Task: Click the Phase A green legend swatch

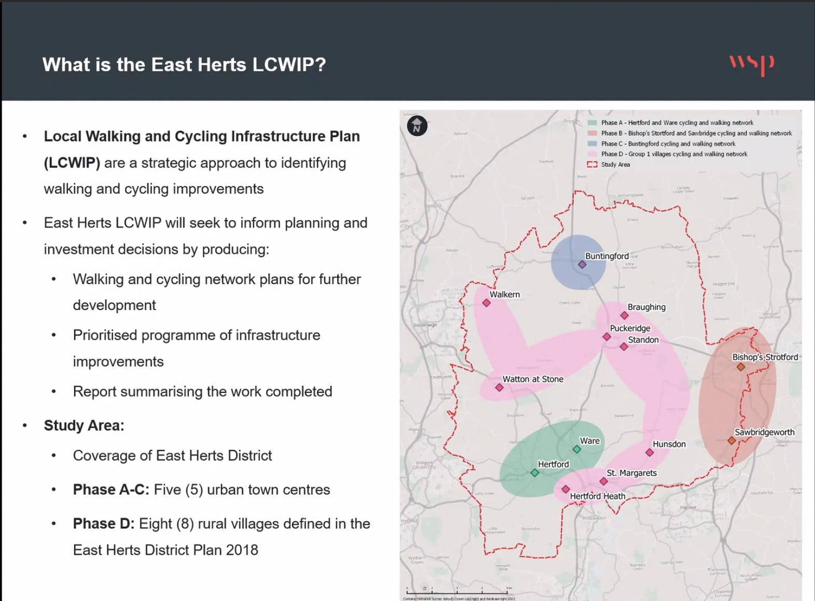Action: [x=592, y=123]
